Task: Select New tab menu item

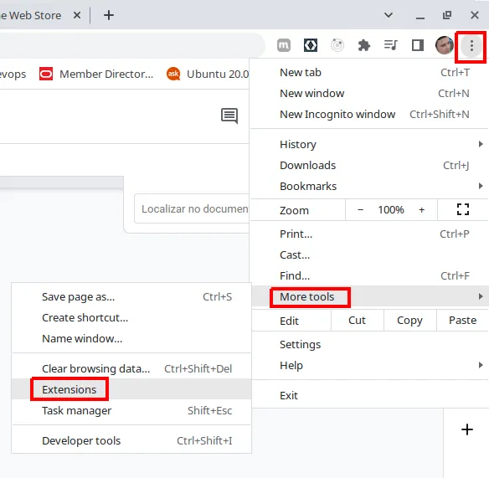Action: click(369, 72)
